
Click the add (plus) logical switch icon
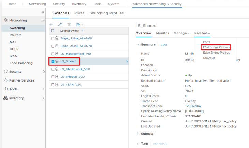(51, 25)
